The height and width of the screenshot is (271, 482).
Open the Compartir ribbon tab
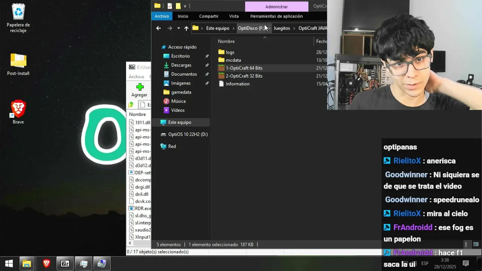[209, 16]
